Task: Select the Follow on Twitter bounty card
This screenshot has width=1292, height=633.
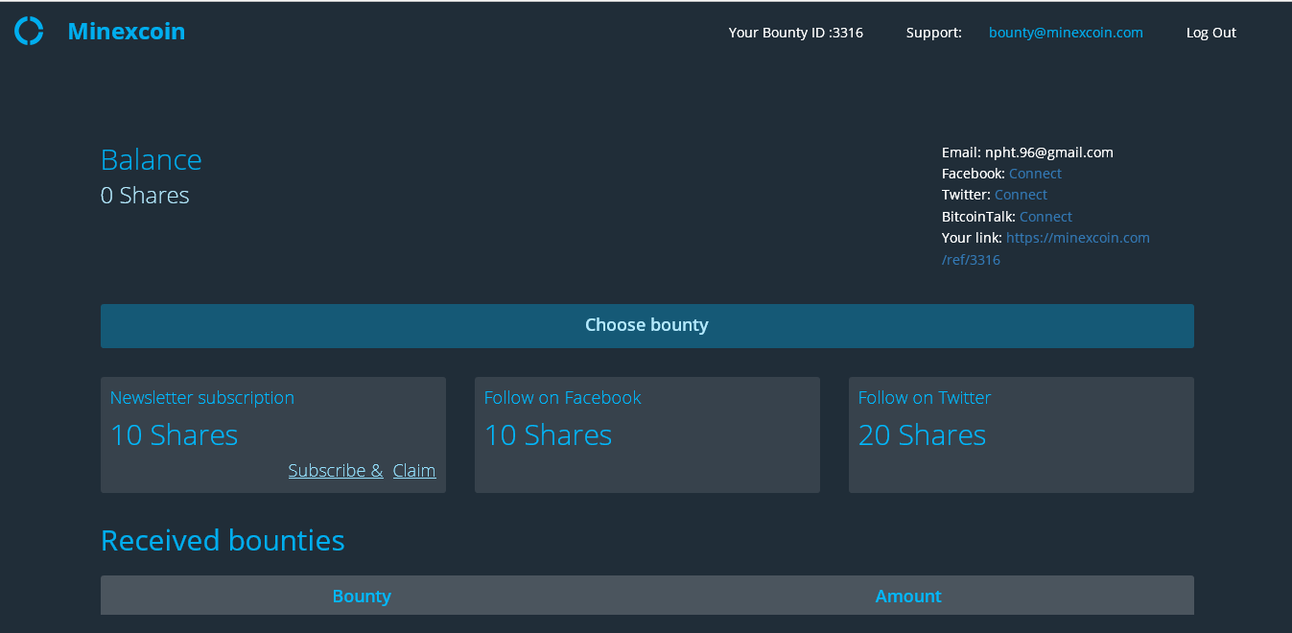Action: click(x=1022, y=434)
